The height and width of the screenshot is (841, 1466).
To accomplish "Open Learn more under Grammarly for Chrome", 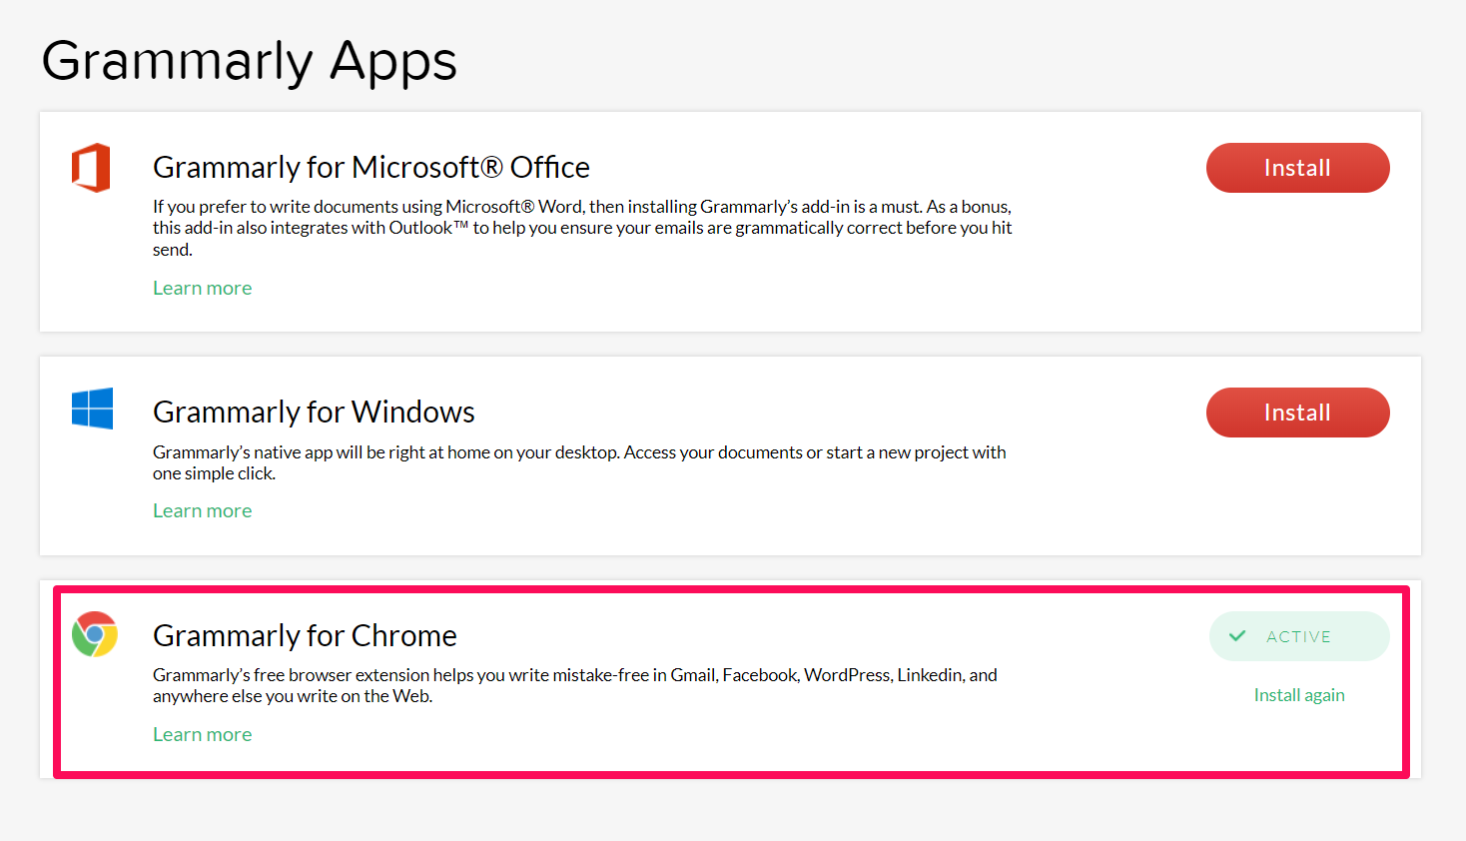I will [x=203, y=734].
